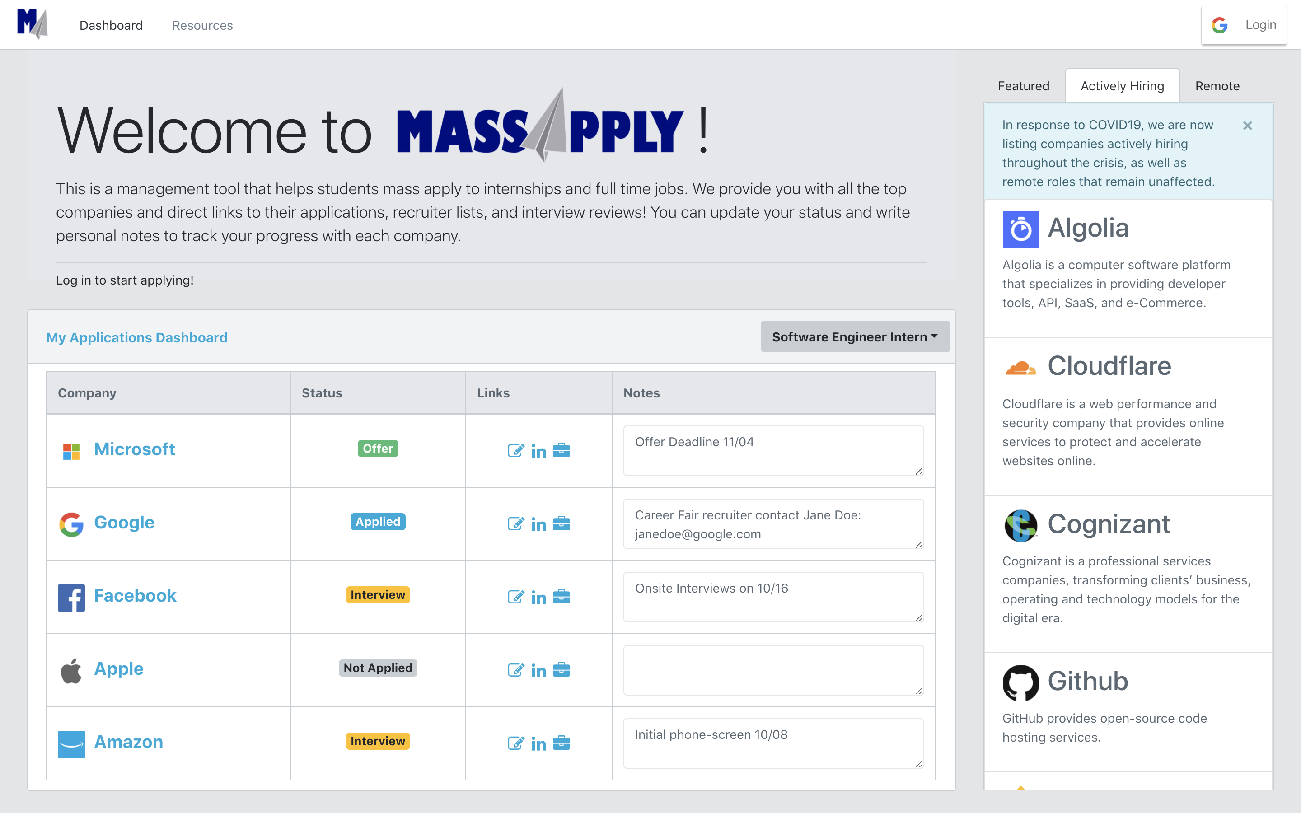Dismiss the COVID-19 notification banner
Image resolution: width=1301 pixels, height=813 pixels.
point(1248,126)
